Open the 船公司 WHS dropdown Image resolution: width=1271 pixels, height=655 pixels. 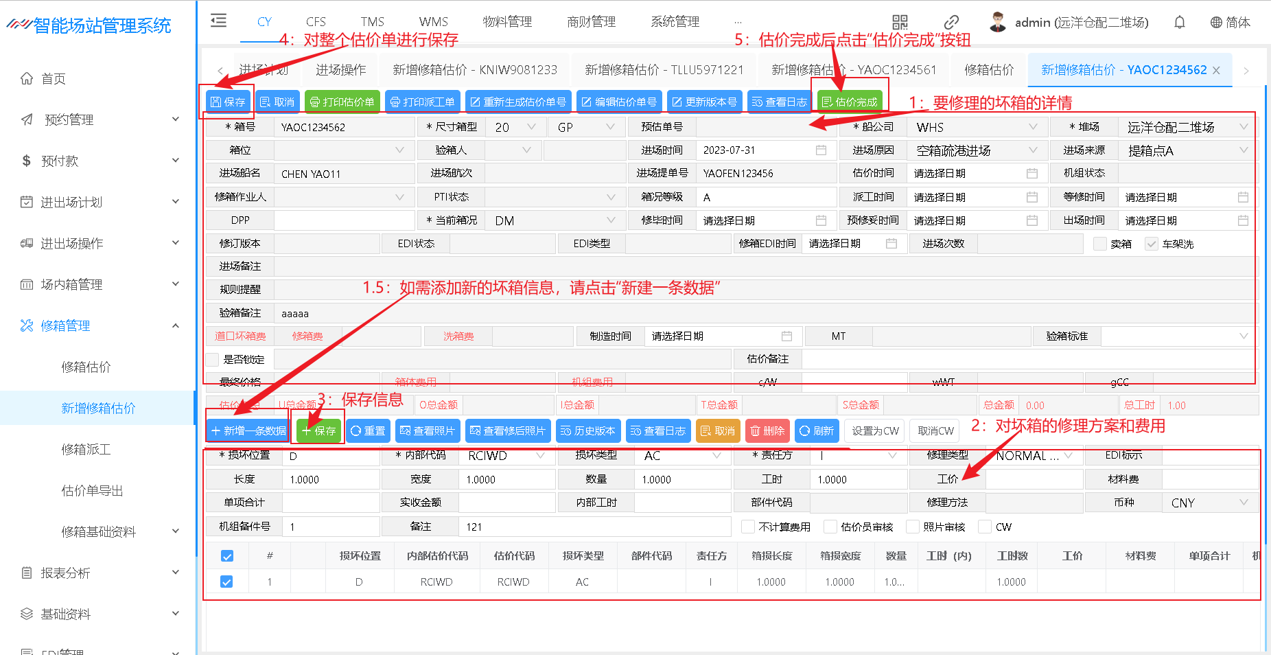pos(975,127)
